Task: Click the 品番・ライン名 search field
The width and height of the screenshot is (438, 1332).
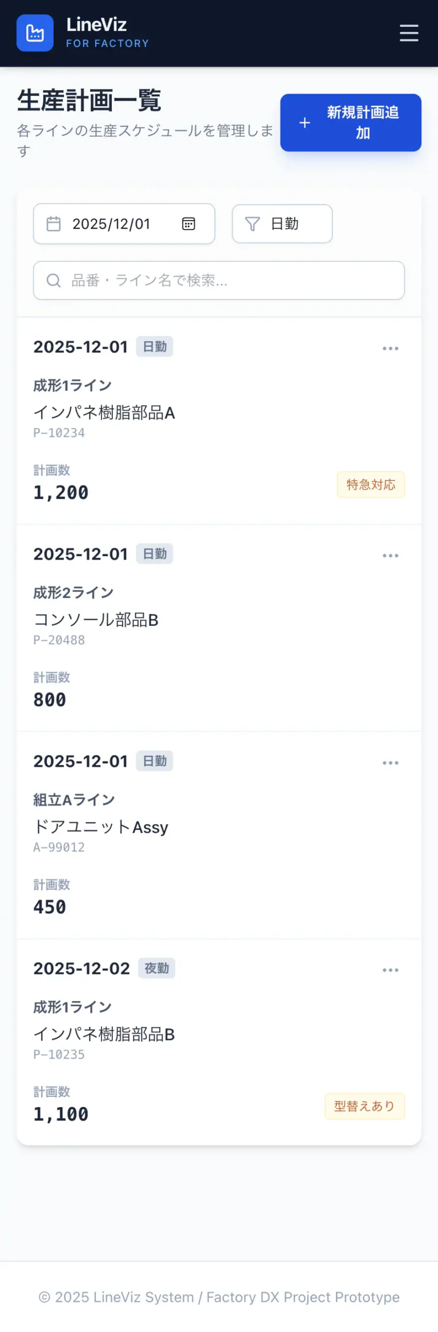Action: pos(228,281)
